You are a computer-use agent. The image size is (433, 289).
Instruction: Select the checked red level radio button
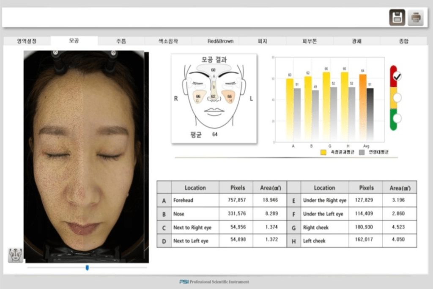(x=397, y=76)
